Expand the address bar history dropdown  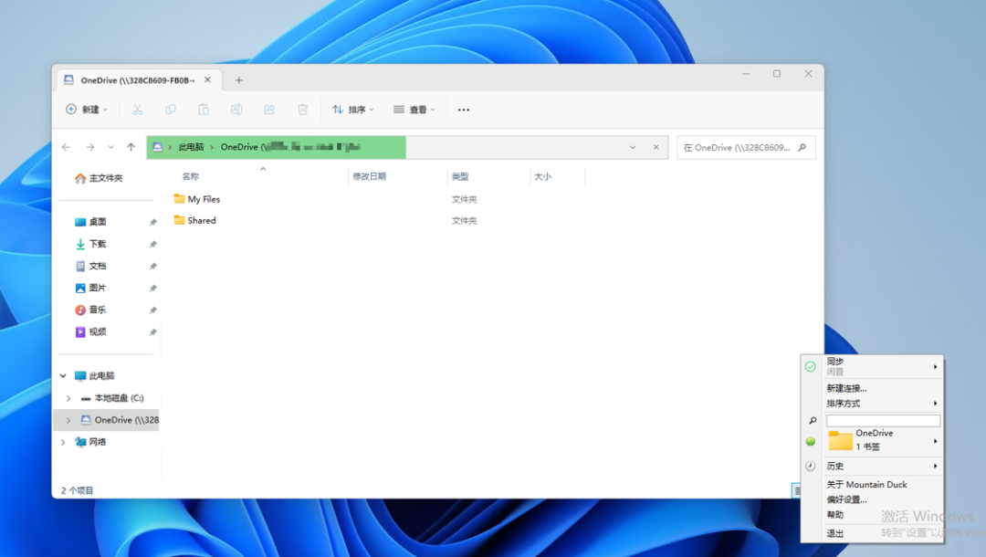point(633,147)
